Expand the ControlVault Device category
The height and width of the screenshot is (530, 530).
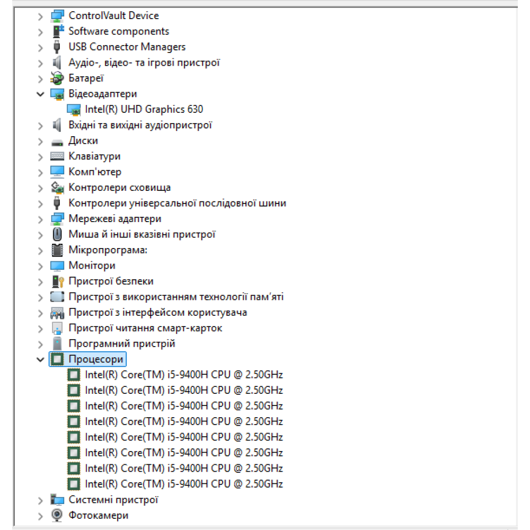pyautogui.click(x=40, y=16)
